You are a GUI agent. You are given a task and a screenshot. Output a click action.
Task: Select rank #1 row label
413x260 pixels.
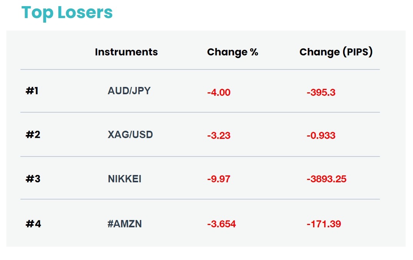[32, 91]
